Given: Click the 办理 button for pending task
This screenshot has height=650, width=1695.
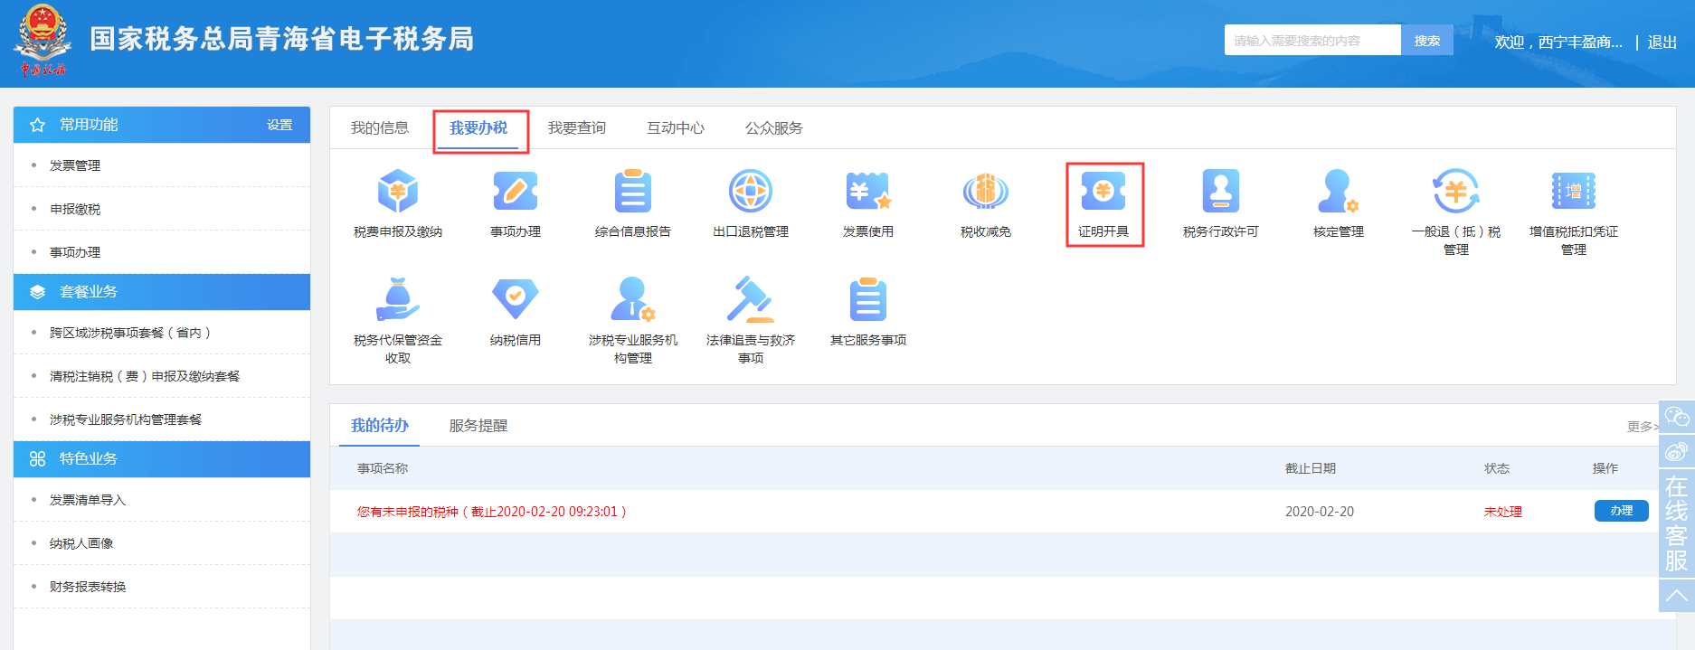Looking at the screenshot, I should (1622, 511).
